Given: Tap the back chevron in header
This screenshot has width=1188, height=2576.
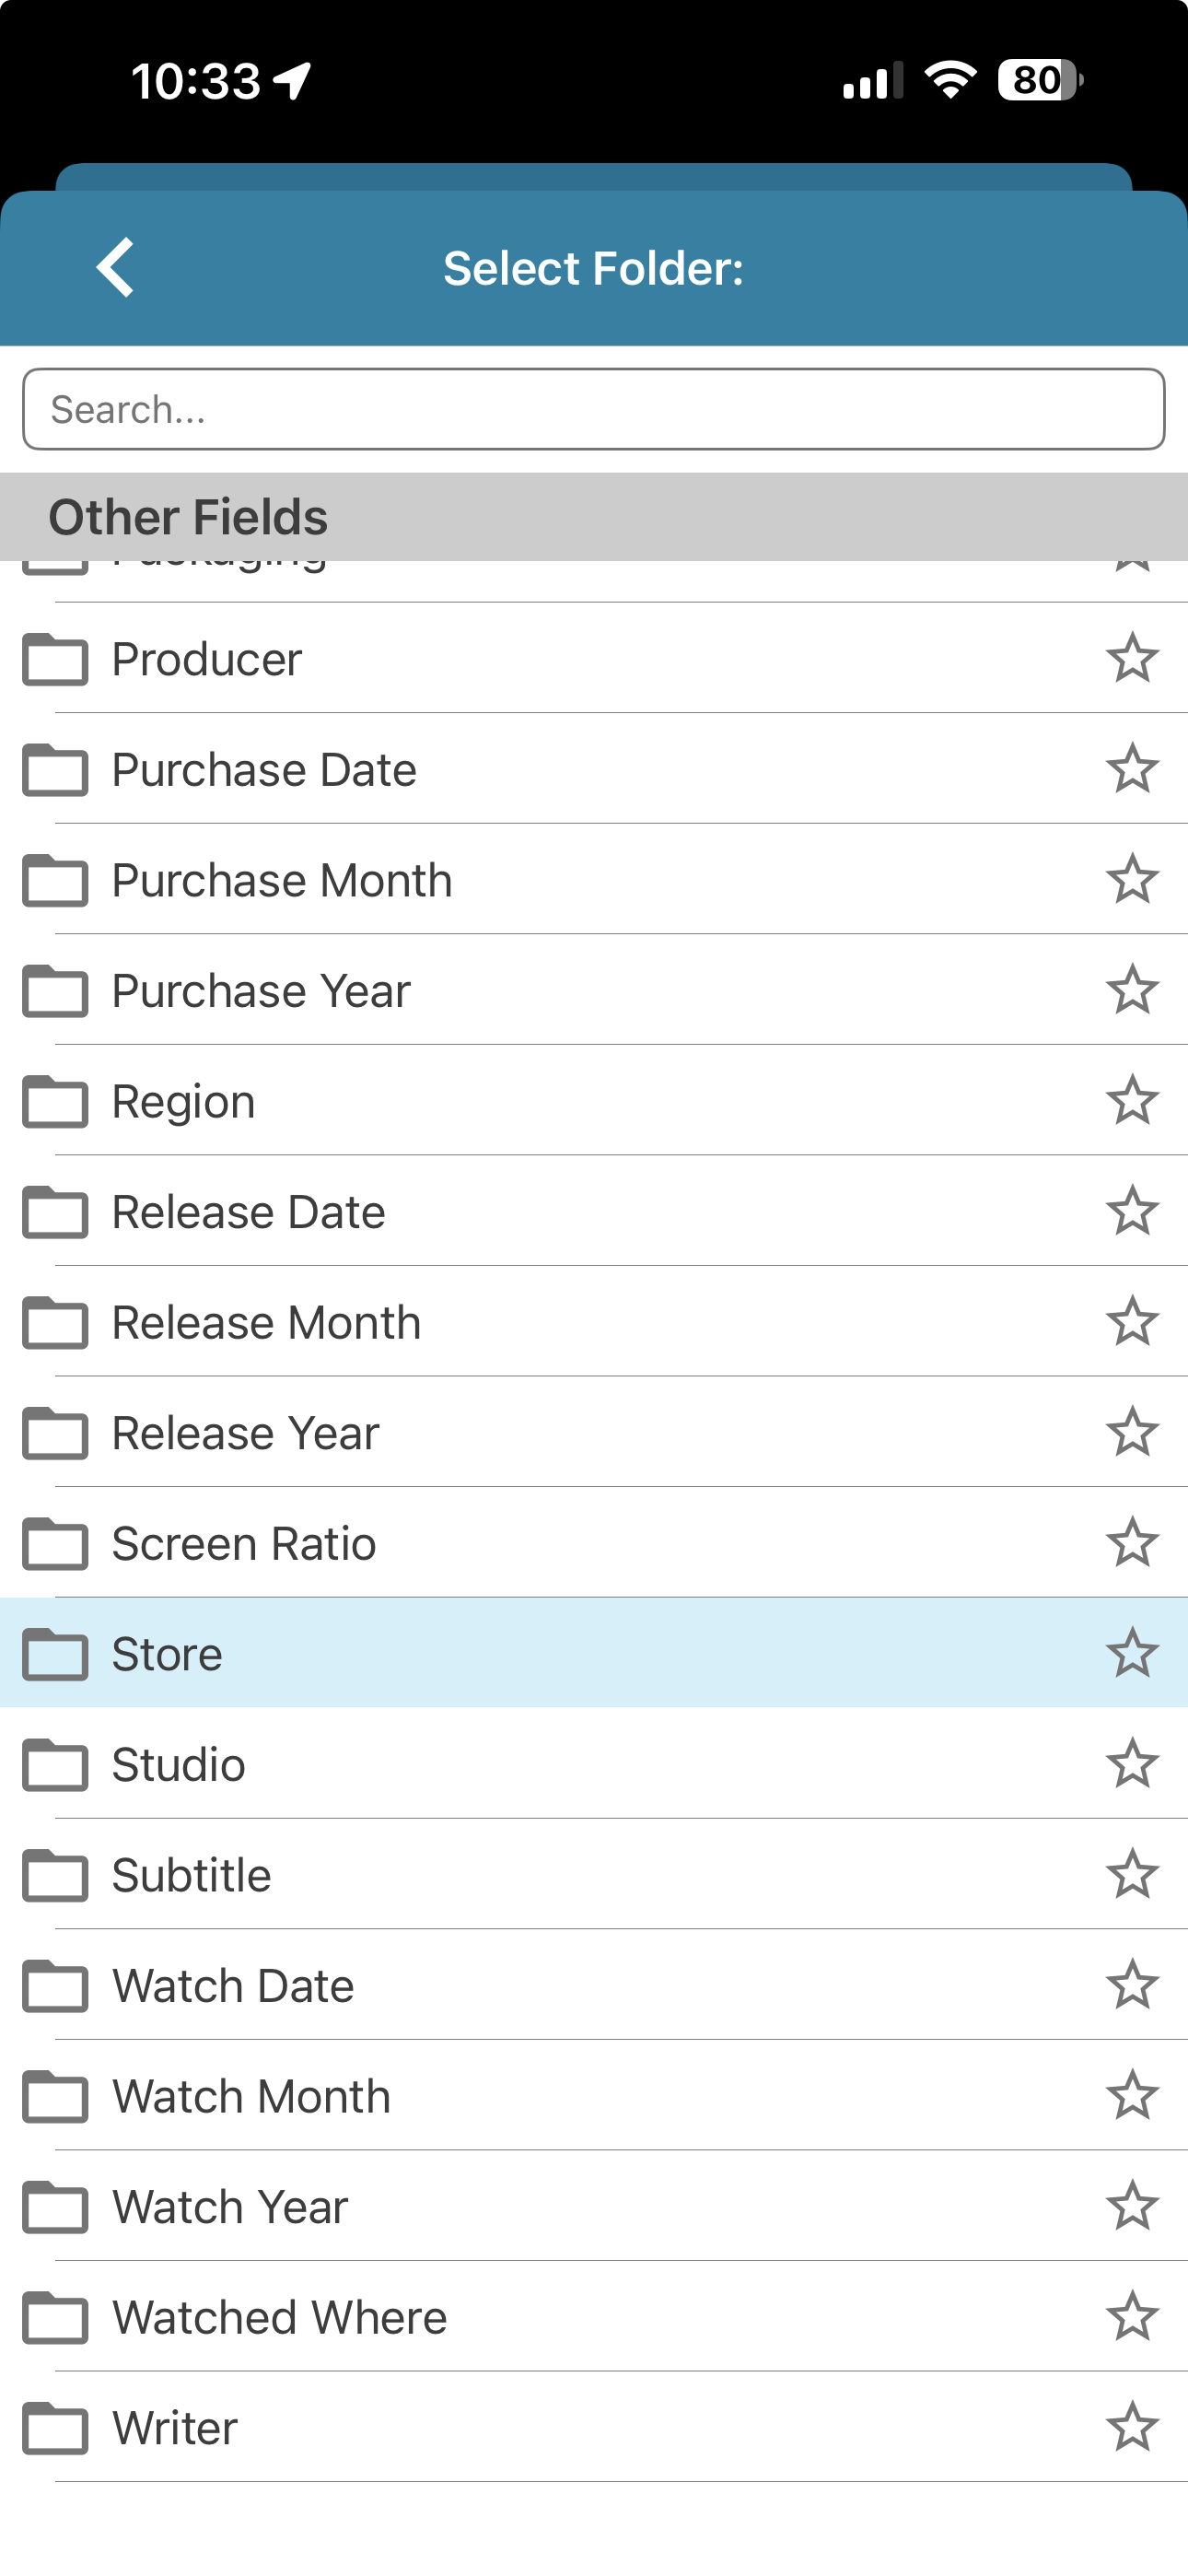Looking at the screenshot, I should 116,267.
